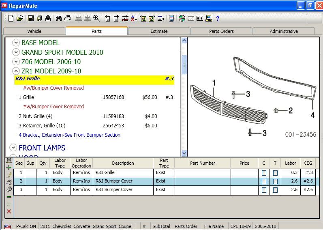Screen dimensions: 323x230
Task: Tick the C checkbox in the Seq 3 row
Action: [x=264, y=190]
